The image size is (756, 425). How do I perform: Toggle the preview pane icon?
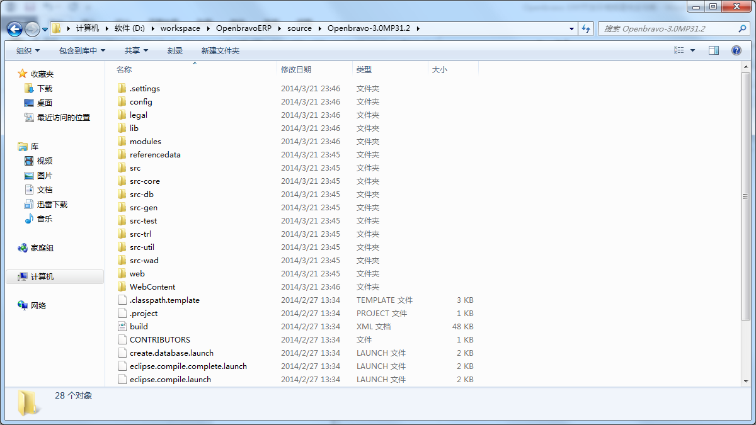click(x=714, y=50)
